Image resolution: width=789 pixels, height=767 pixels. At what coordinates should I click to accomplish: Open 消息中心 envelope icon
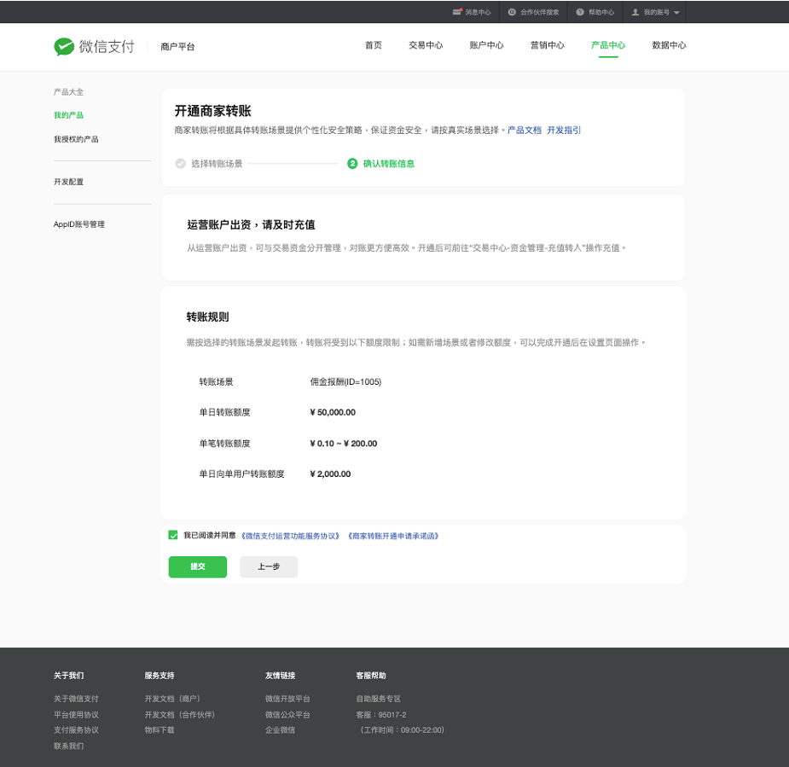pos(458,13)
